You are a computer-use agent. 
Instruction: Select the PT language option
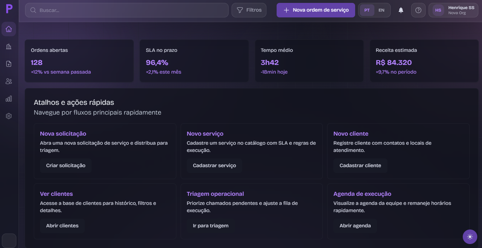coord(367,10)
